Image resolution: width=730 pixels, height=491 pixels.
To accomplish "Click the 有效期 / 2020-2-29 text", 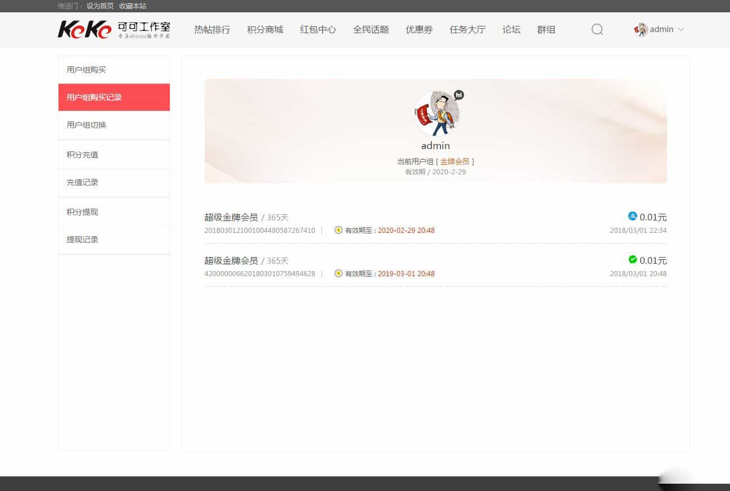I will tap(436, 172).
